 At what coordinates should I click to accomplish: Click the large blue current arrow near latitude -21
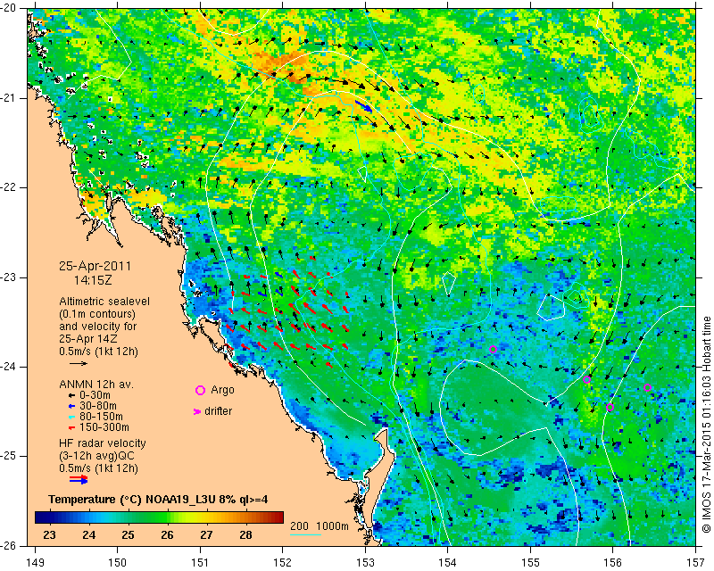(x=363, y=106)
